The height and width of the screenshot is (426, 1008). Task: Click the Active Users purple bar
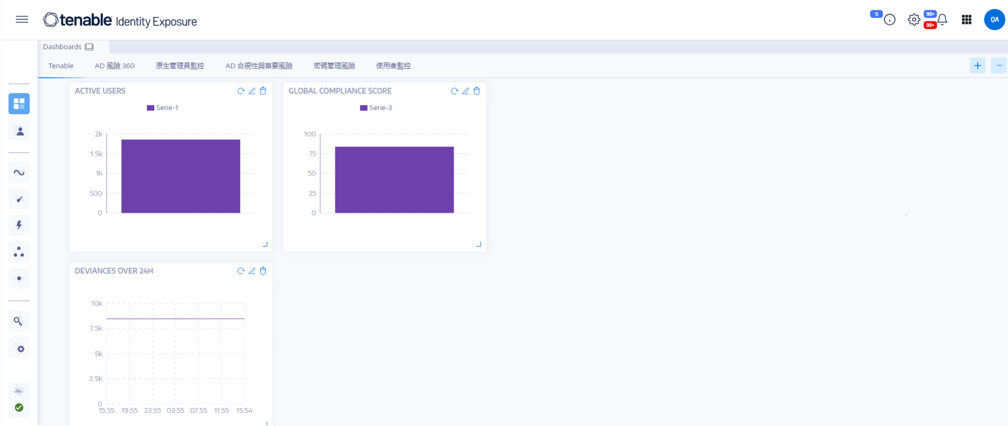pos(181,176)
